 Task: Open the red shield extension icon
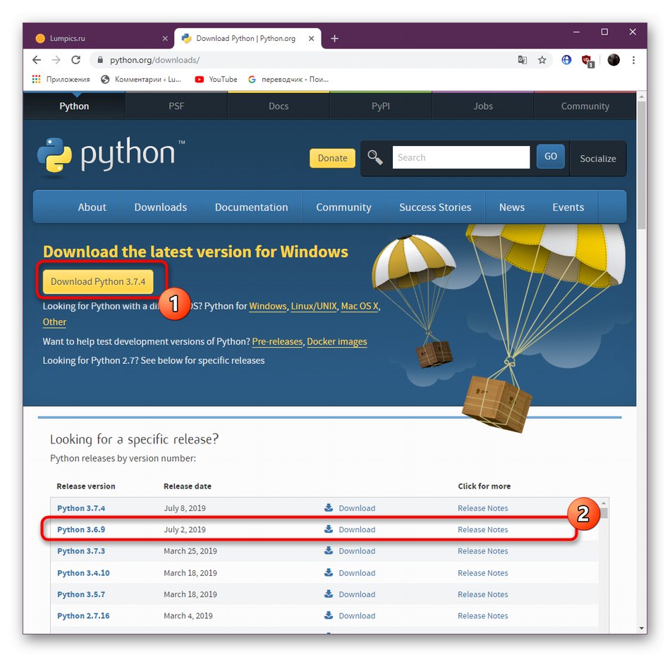[x=588, y=61]
